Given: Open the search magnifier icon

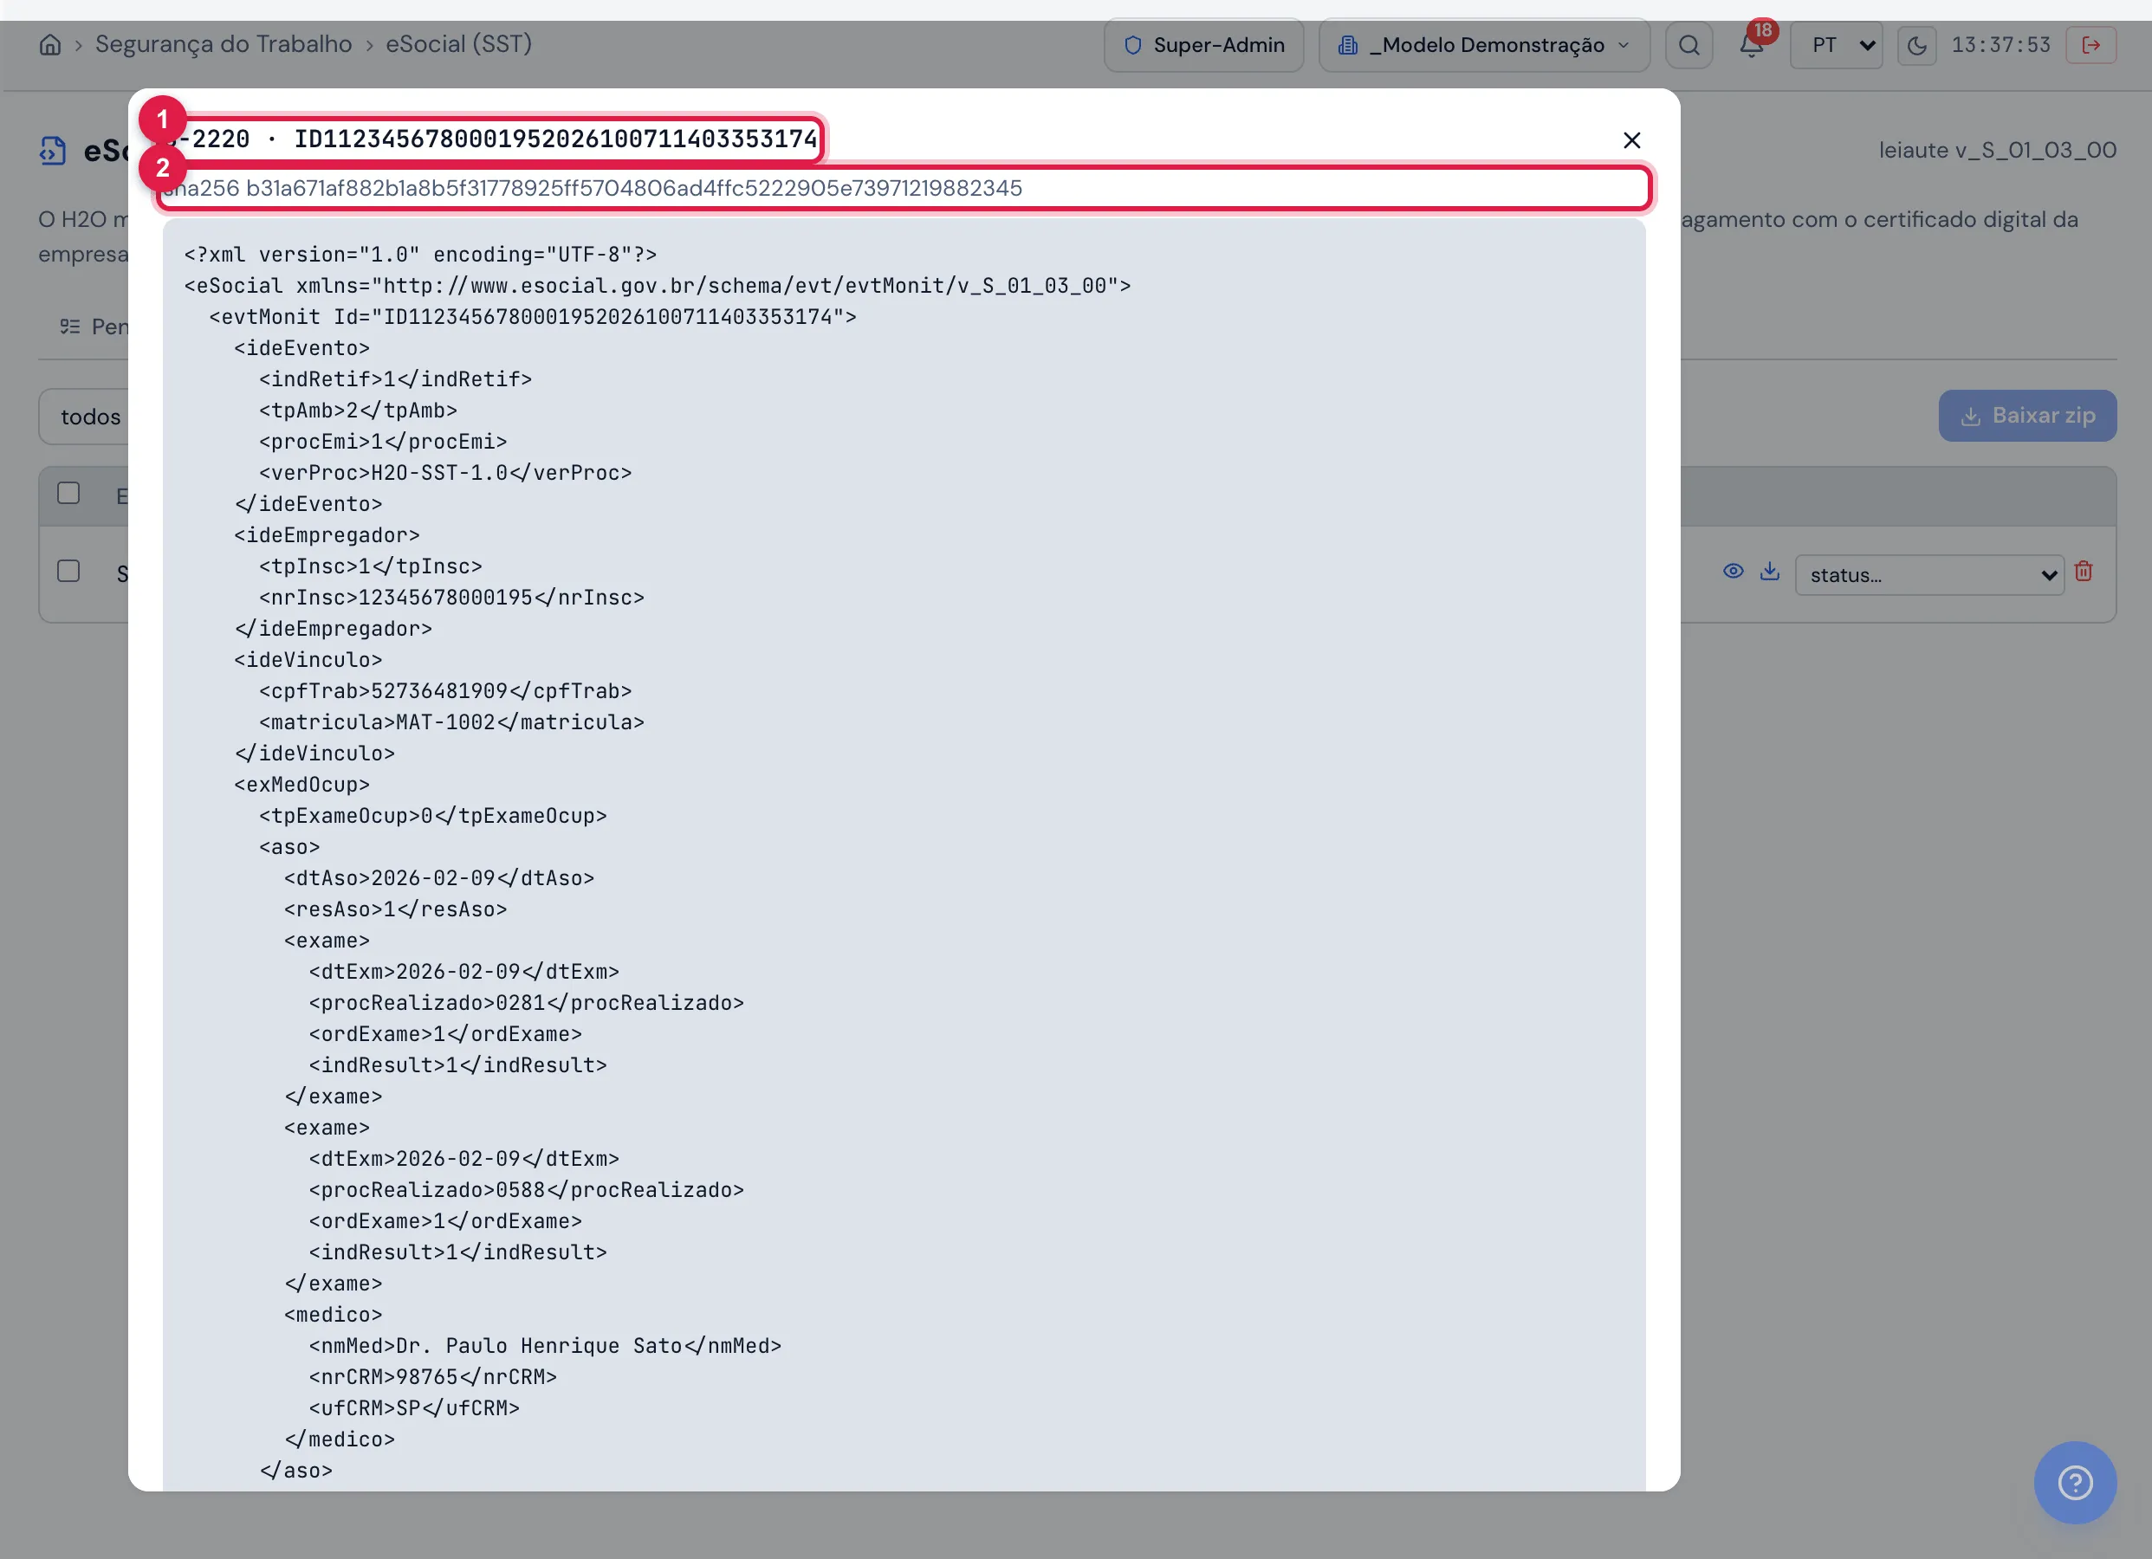Looking at the screenshot, I should click(x=1689, y=44).
